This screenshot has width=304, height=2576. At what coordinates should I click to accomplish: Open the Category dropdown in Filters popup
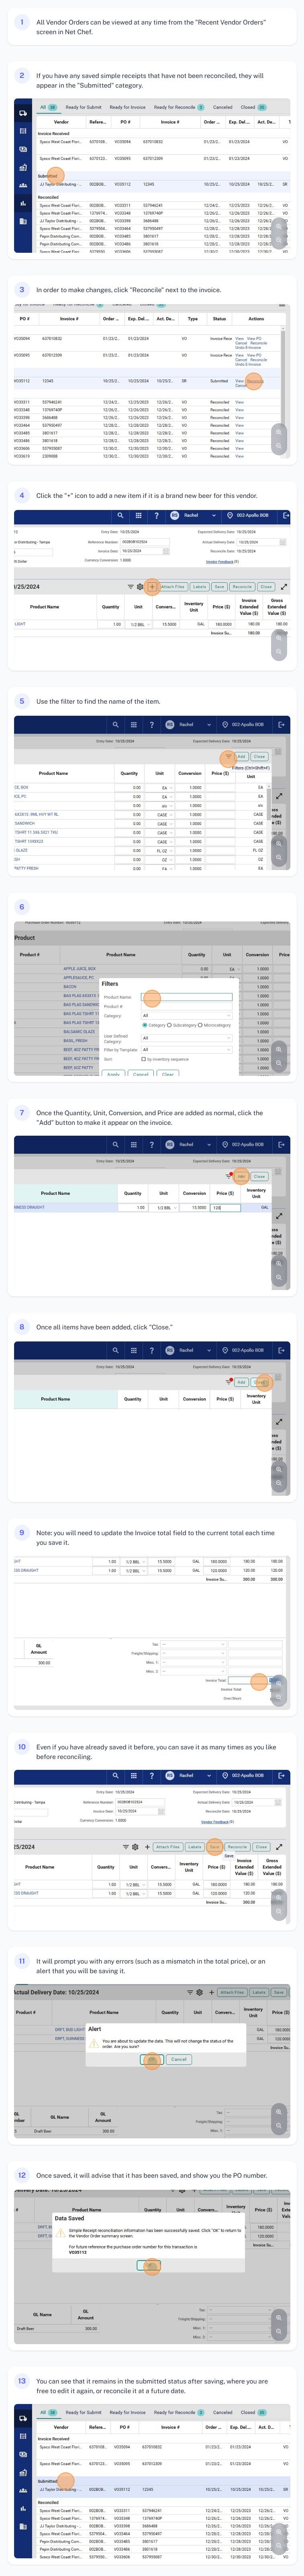tap(187, 1015)
